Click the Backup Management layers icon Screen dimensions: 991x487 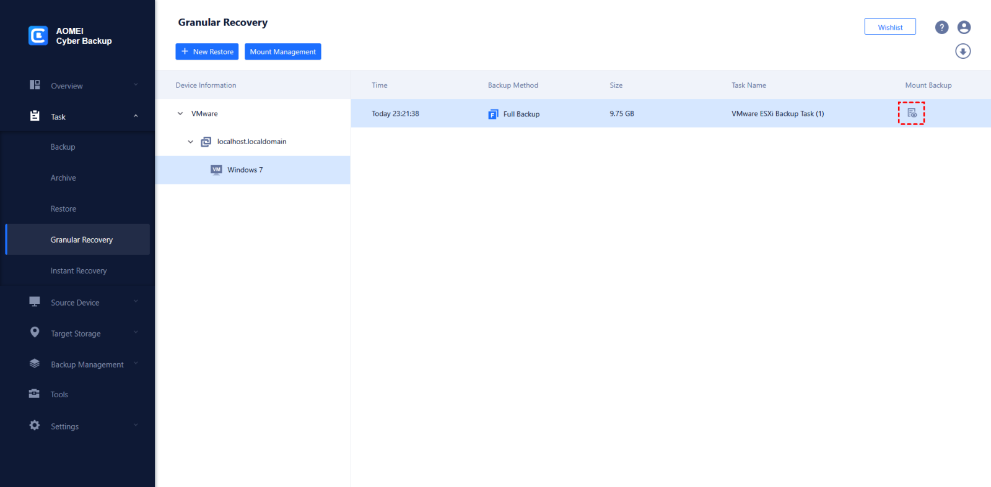35,363
